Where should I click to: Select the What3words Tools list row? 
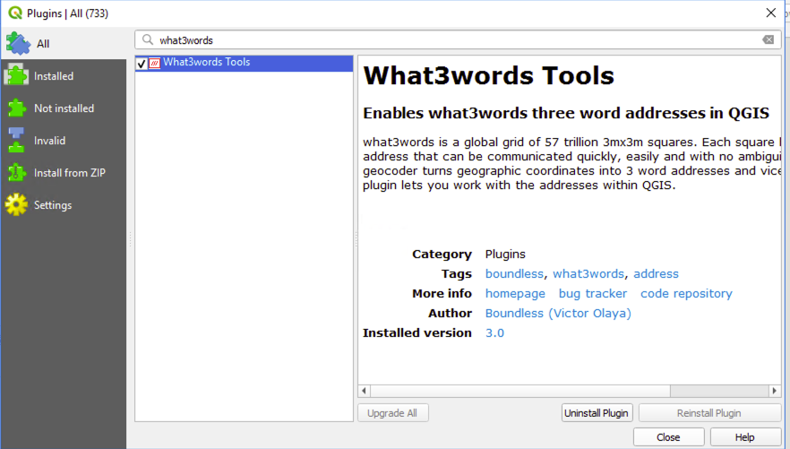[244, 63]
